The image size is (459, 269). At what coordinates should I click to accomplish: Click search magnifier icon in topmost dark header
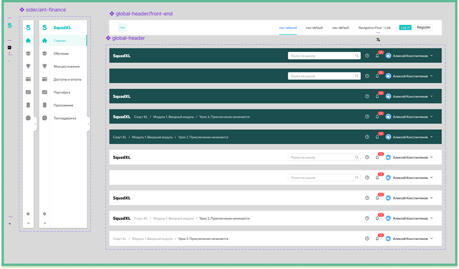click(357, 56)
